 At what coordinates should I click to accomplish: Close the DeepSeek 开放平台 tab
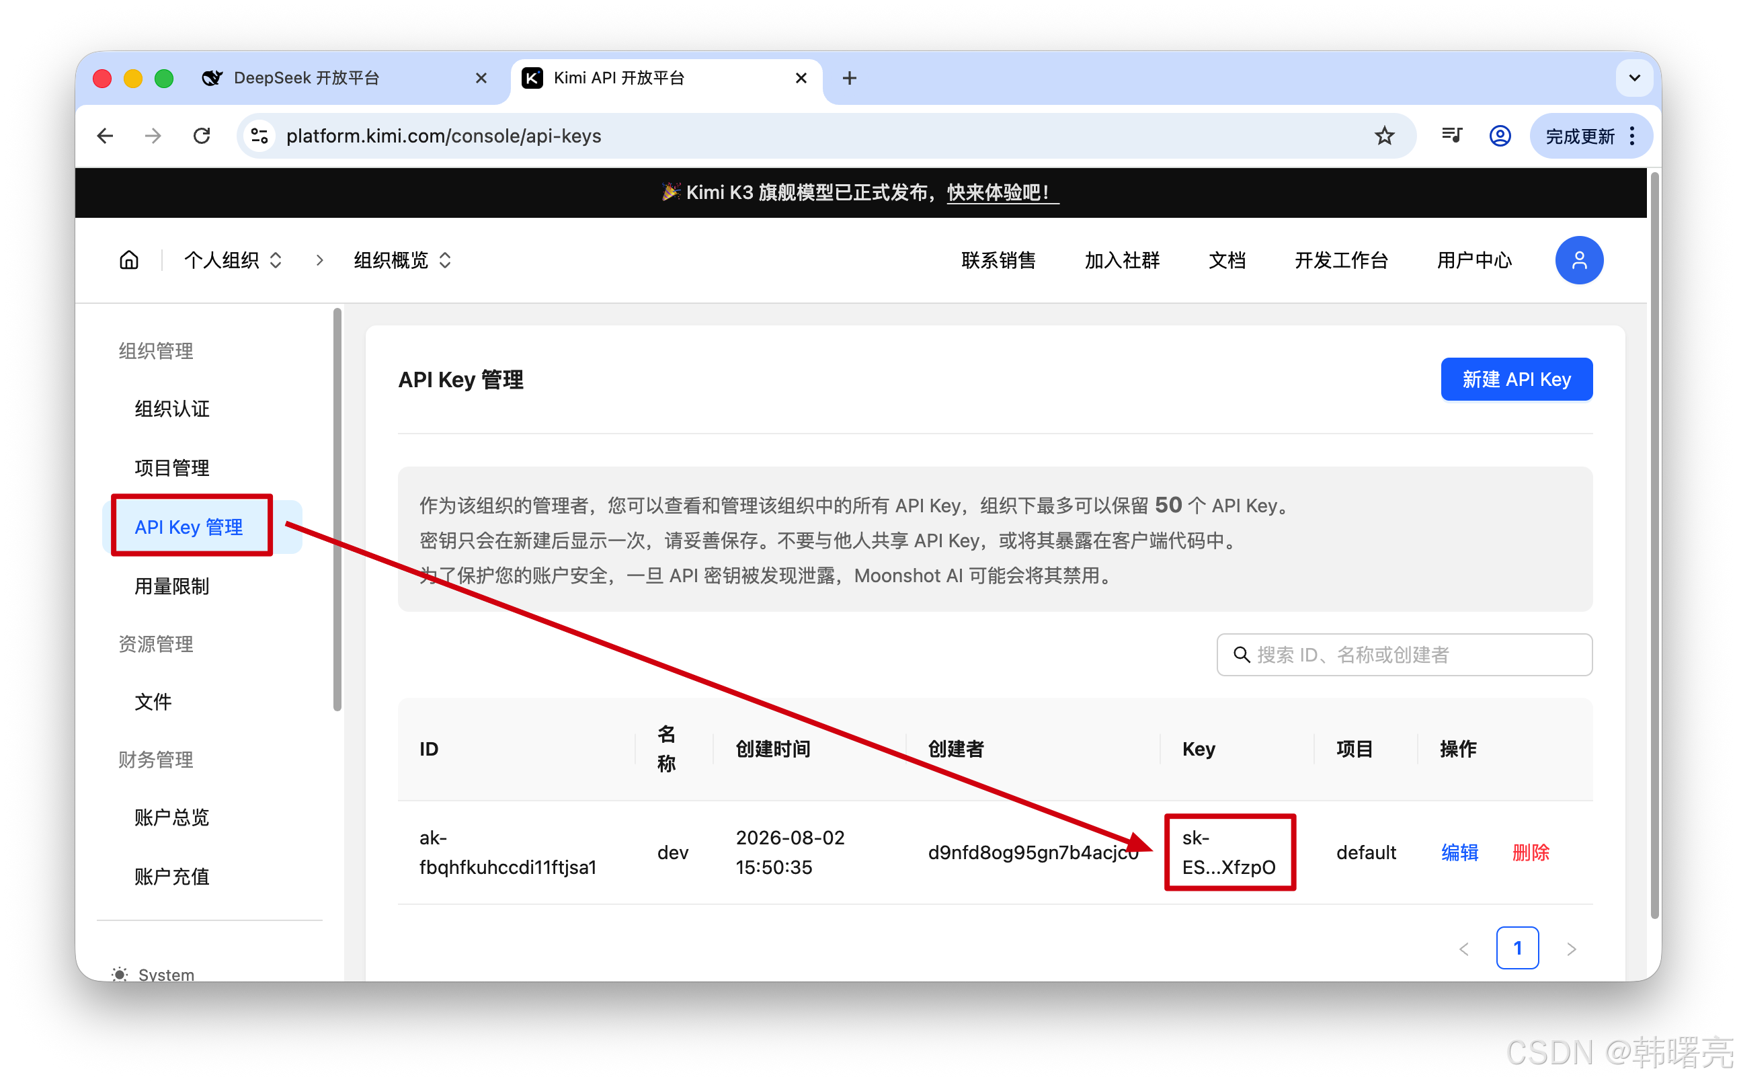[x=481, y=78]
